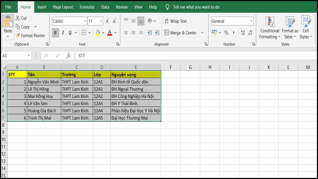318x179 pixels.
Task: Confirm formula bar entry checkmark
Action: coord(58,56)
